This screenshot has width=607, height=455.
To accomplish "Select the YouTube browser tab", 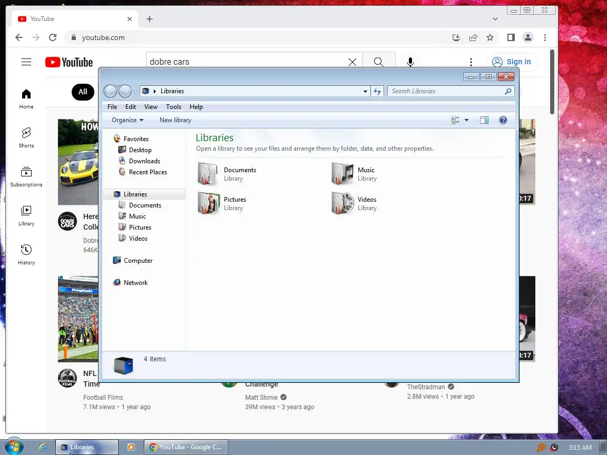I will click(x=75, y=19).
